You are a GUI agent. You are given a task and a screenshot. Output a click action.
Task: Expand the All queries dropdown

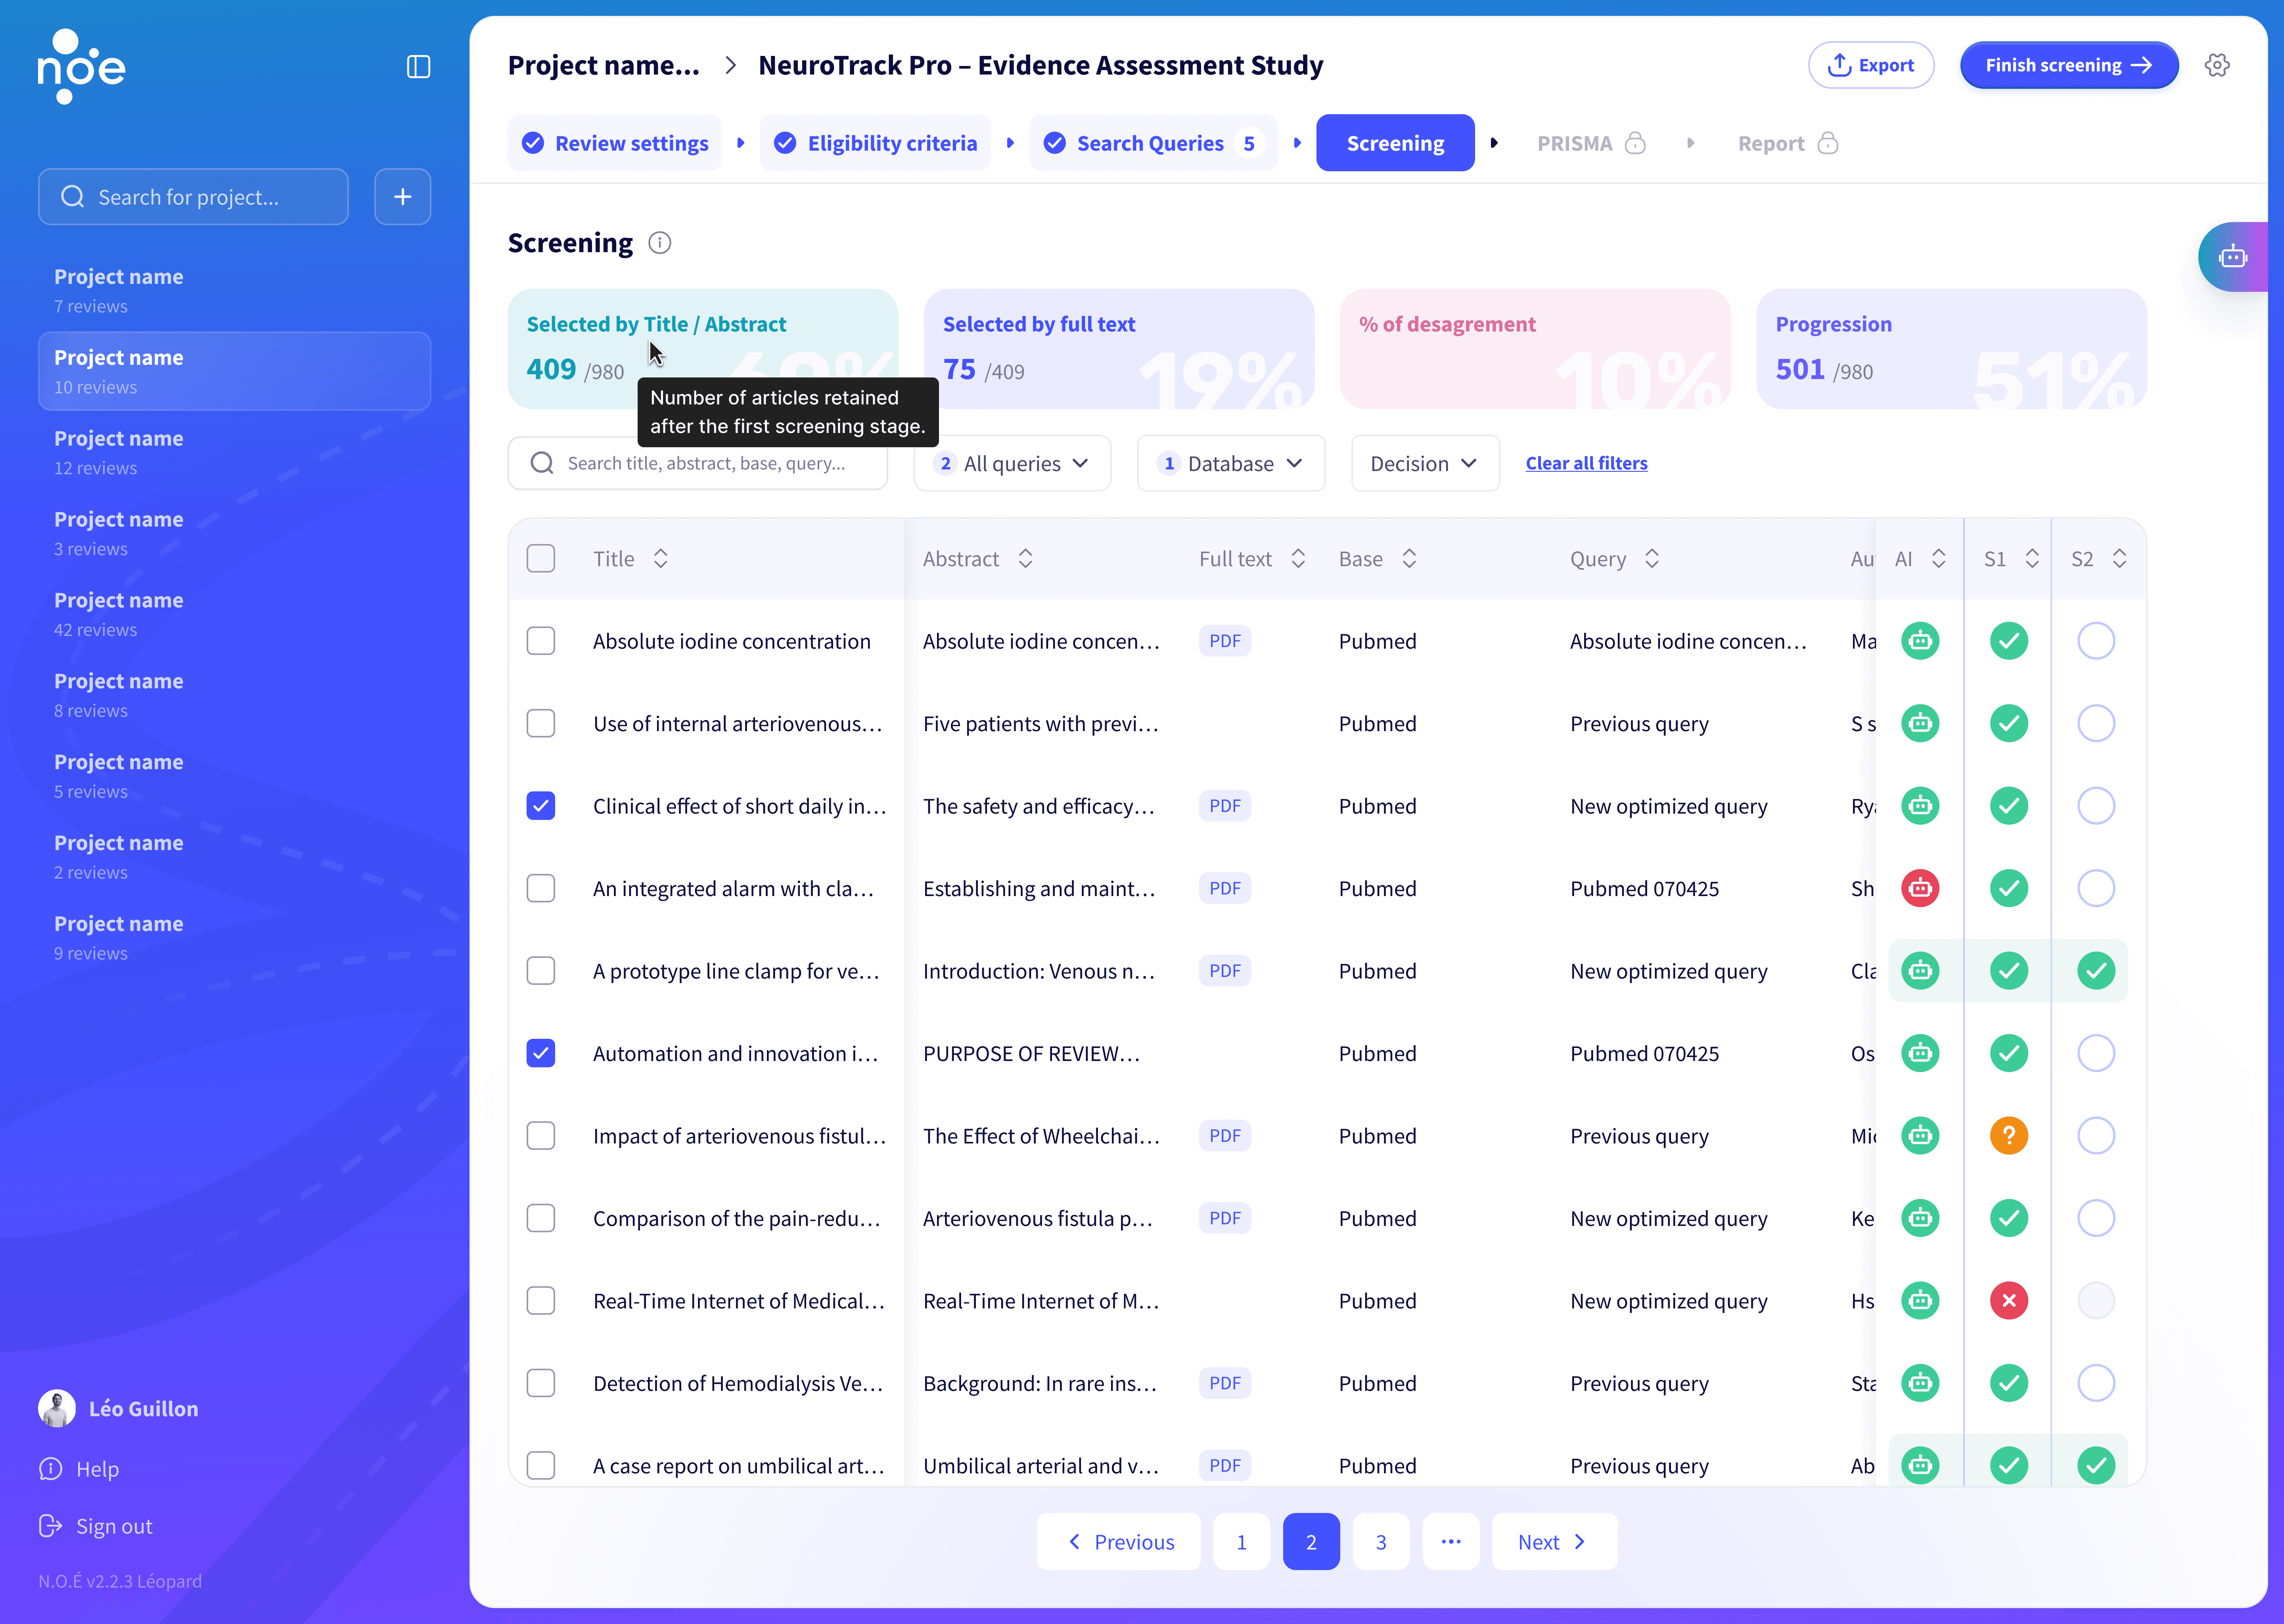click(x=1012, y=463)
